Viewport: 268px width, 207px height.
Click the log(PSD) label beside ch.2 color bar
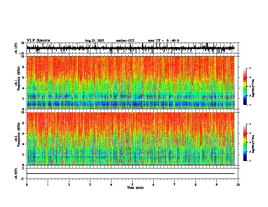coord(253,144)
